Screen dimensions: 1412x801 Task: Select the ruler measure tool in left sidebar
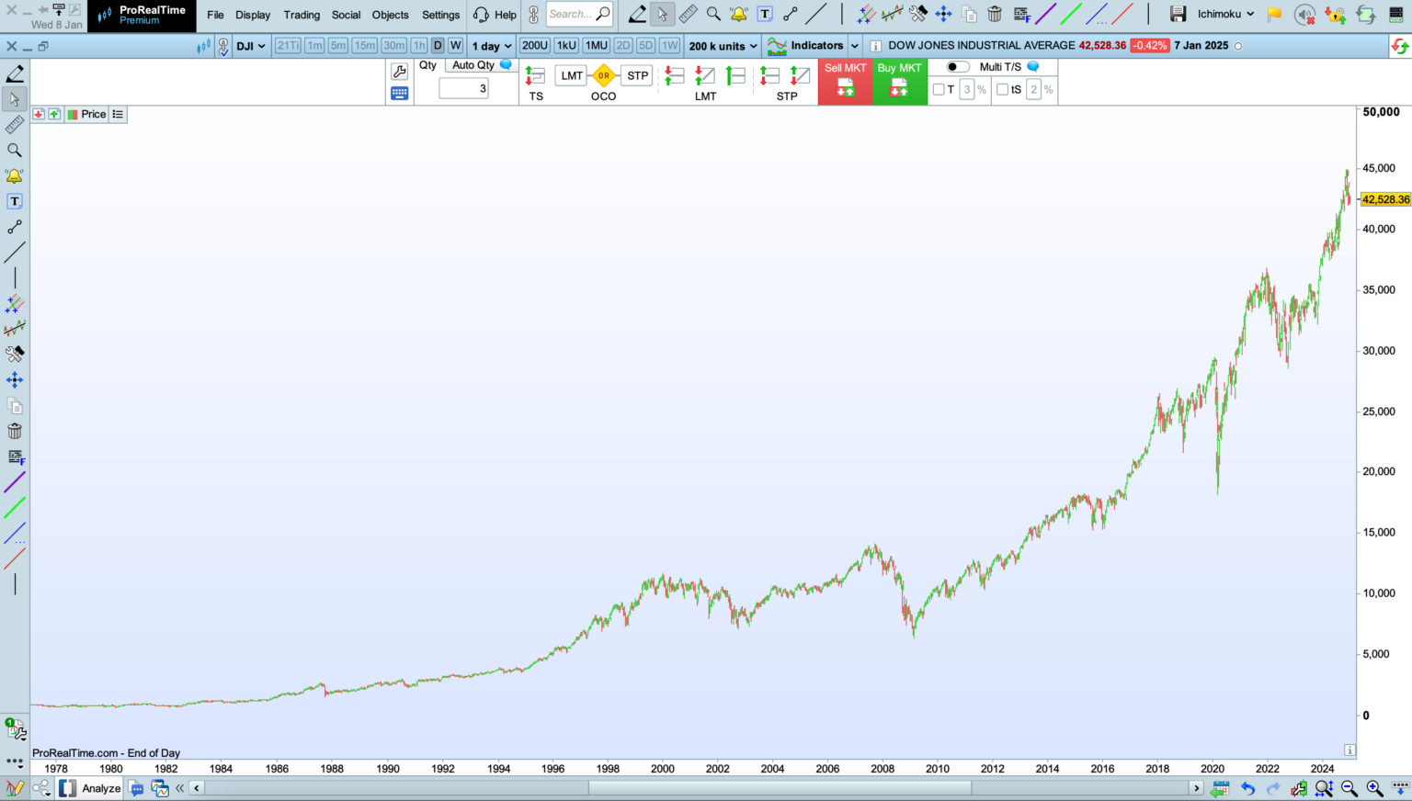click(x=15, y=125)
